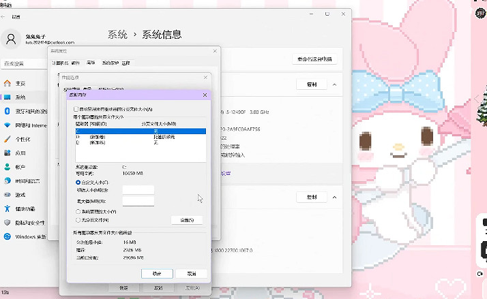Collapse the device specs section chevron
The image size is (487, 299).
tap(334, 84)
